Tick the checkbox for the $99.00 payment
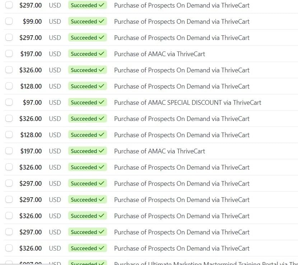Viewport: 298px width, 265px height. pos(9,21)
